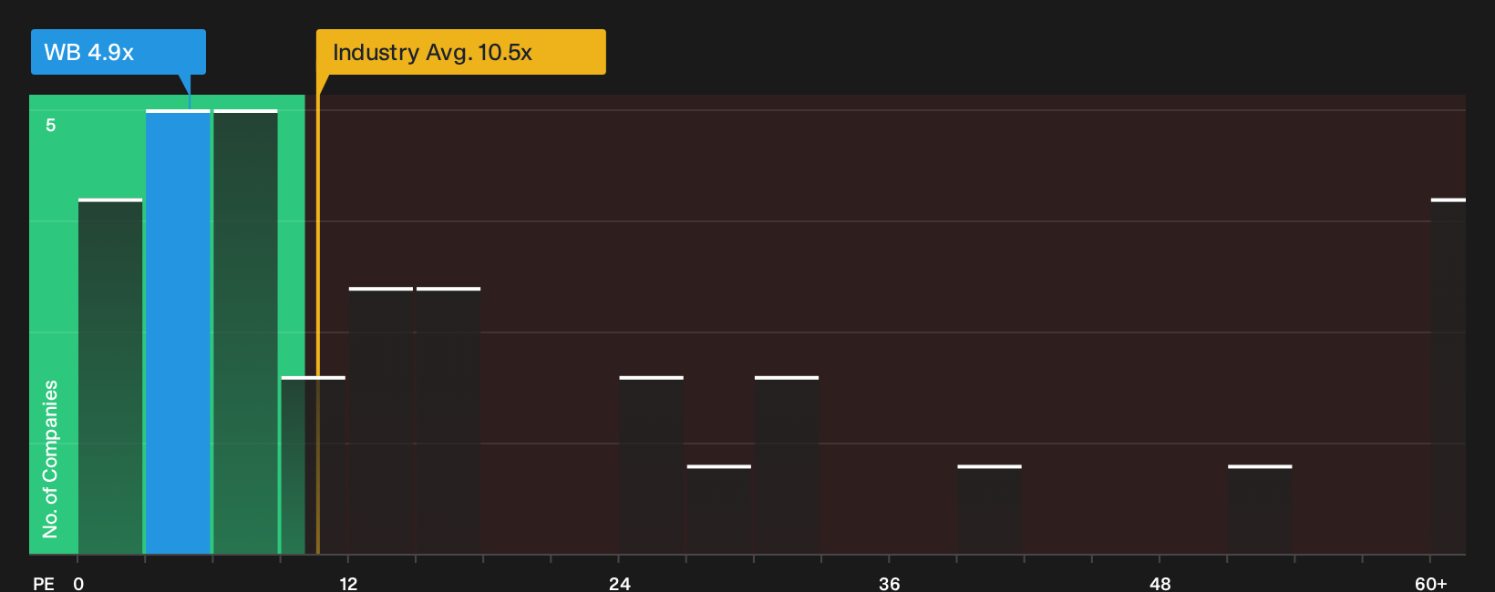
Task: Click the x-axis label 60+
Action: coord(1431,583)
